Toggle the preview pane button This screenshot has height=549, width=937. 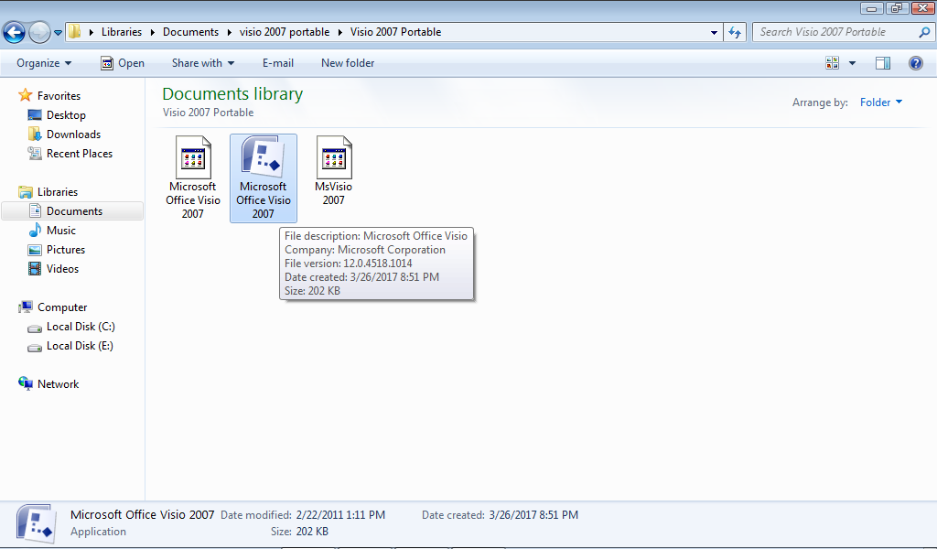pos(883,63)
